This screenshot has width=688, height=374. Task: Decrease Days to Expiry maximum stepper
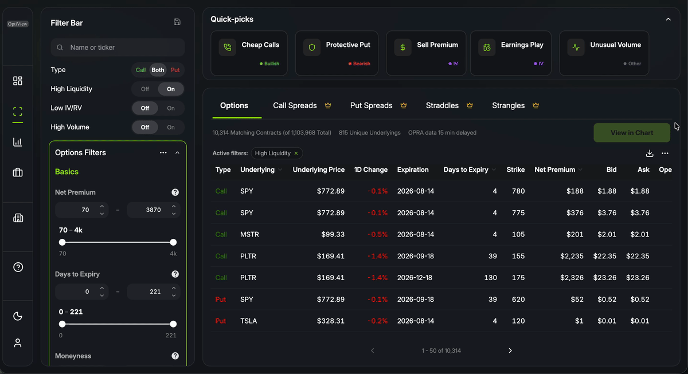point(174,296)
